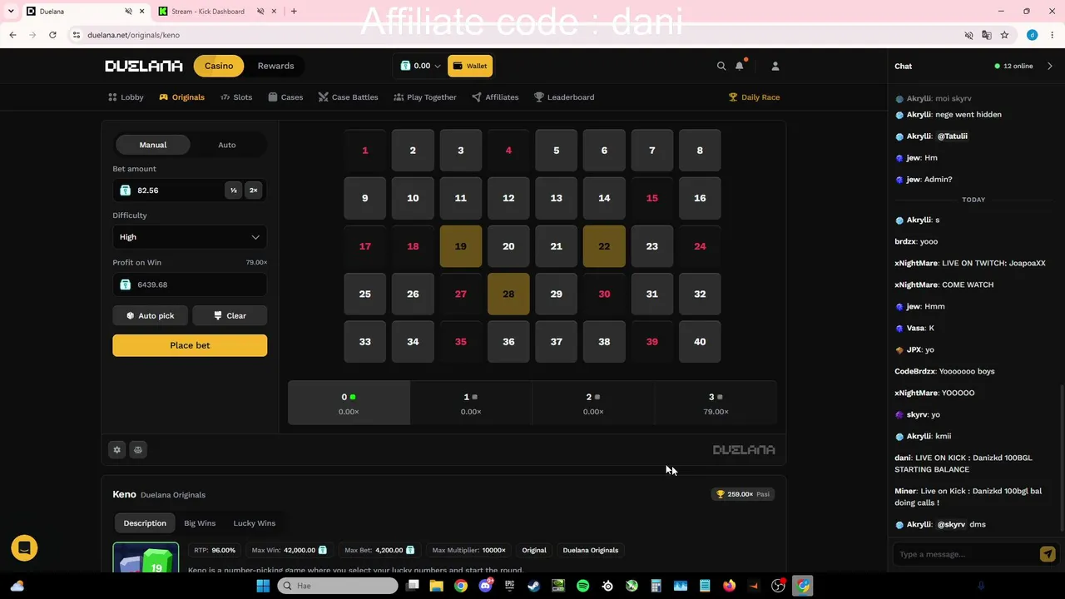Deselect keno number 19
The width and height of the screenshot is (1065, 599).
tap(461, 246)
